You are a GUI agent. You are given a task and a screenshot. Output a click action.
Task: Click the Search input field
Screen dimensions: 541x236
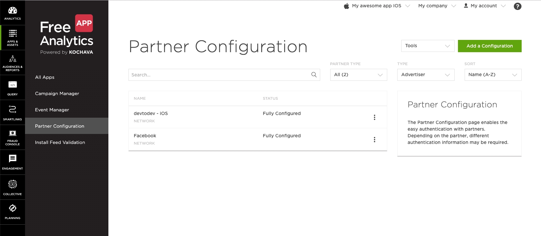pyautogui.click(x=224, y=75)
